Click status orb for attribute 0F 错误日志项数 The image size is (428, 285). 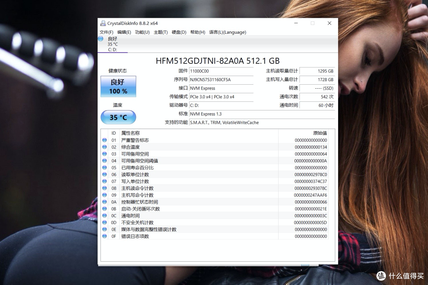click(105, 236)
